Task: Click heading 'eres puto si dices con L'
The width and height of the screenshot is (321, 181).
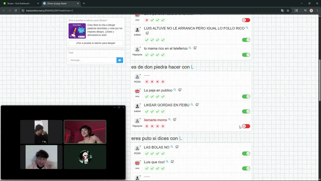Action: (x=156, y=138)
